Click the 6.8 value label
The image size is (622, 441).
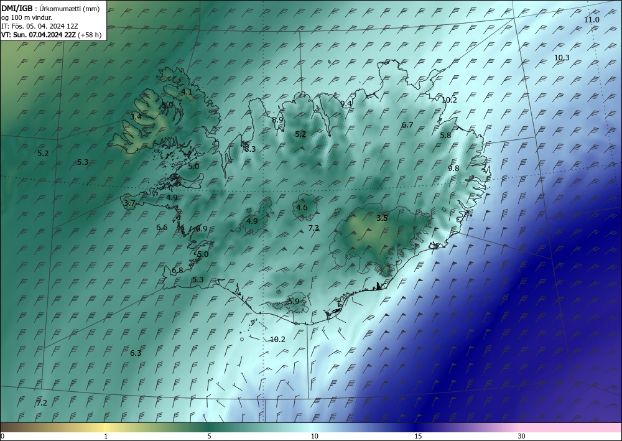[177, 271]
